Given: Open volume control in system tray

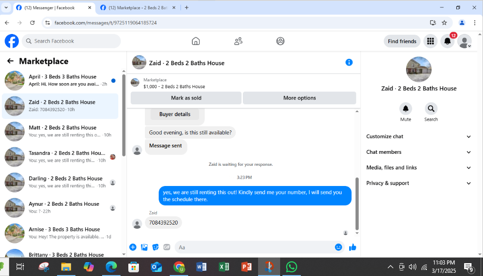Looking at the screenshot, I should (412, 267).
